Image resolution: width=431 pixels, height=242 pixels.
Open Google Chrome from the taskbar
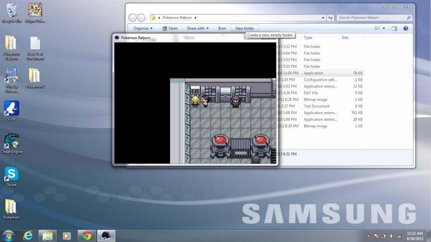point(87,236)
